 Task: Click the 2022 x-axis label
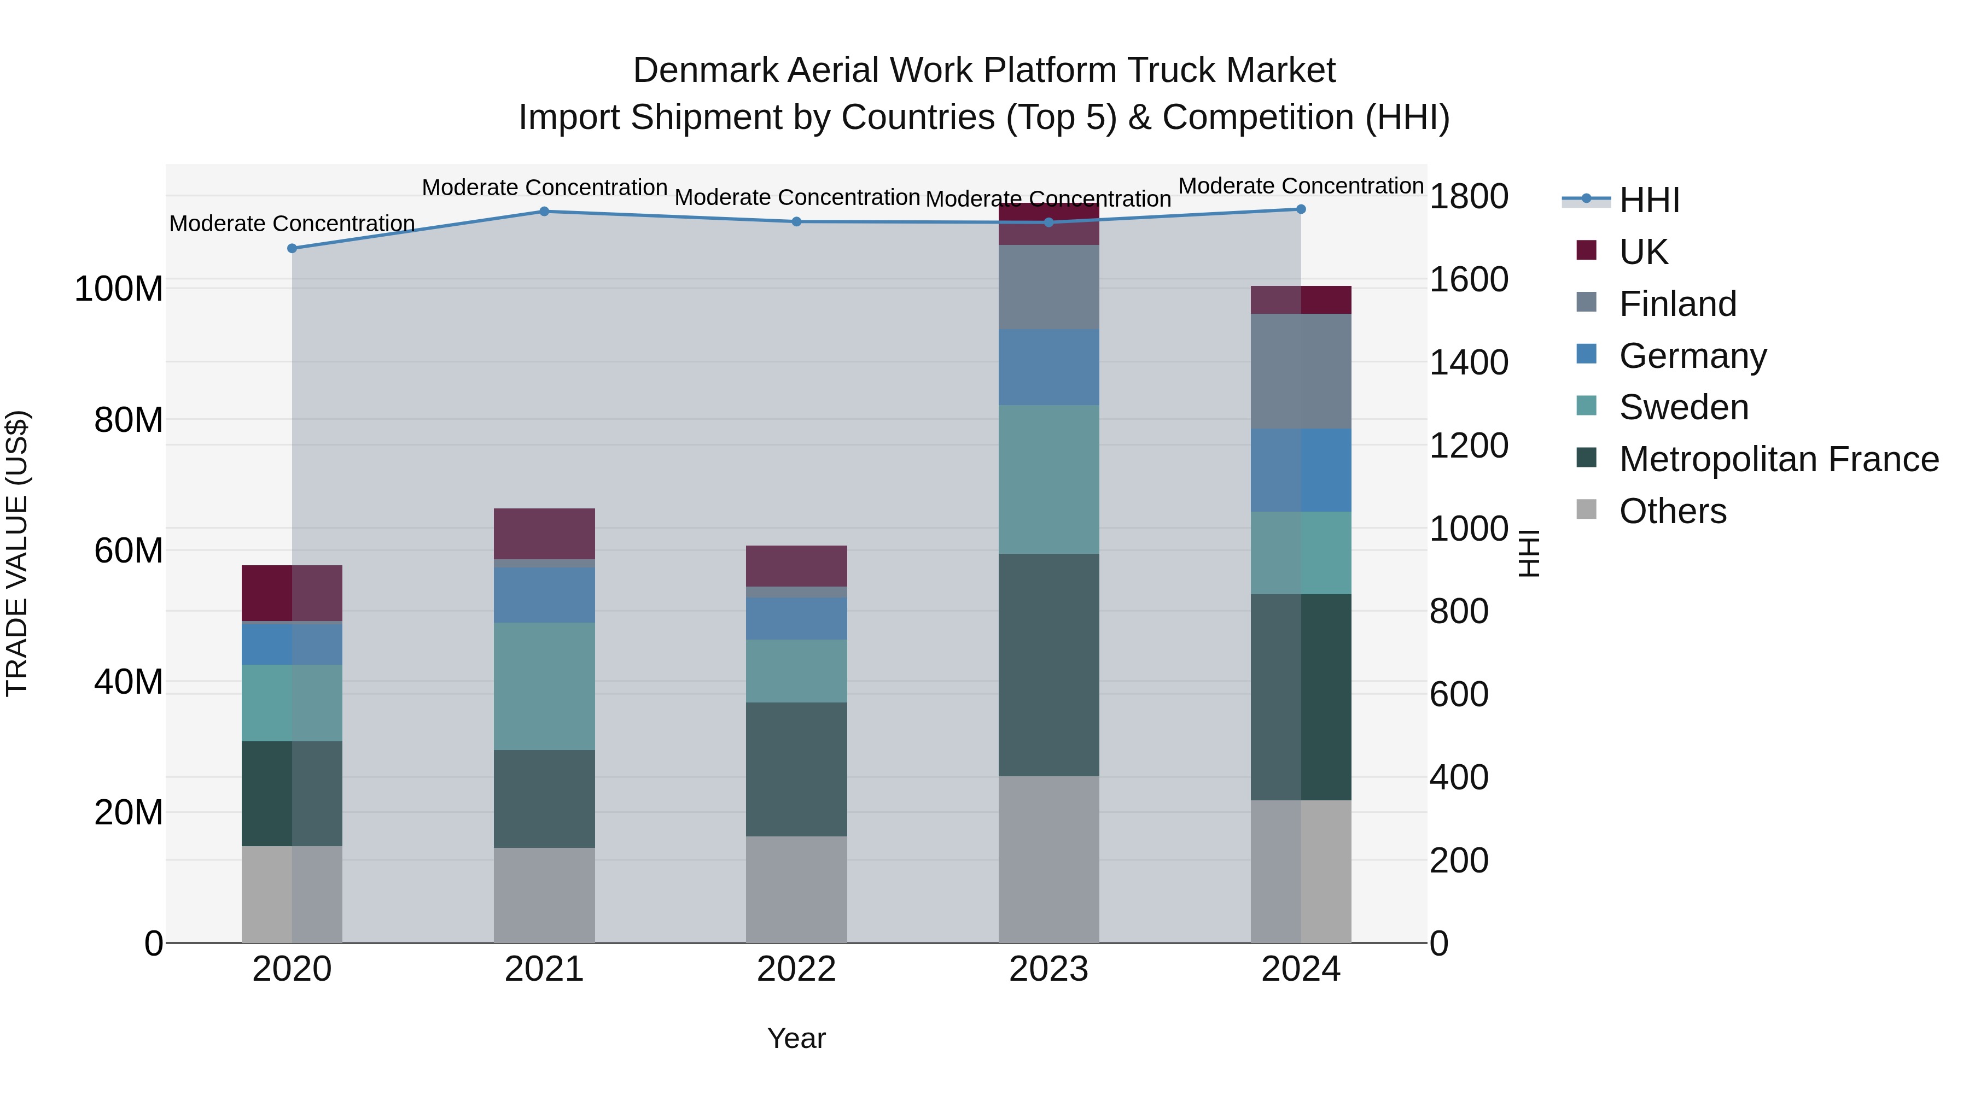(796, 969)
